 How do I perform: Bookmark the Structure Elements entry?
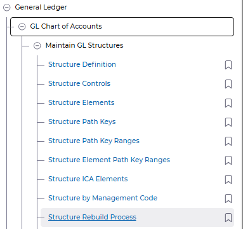pos(228,103)
